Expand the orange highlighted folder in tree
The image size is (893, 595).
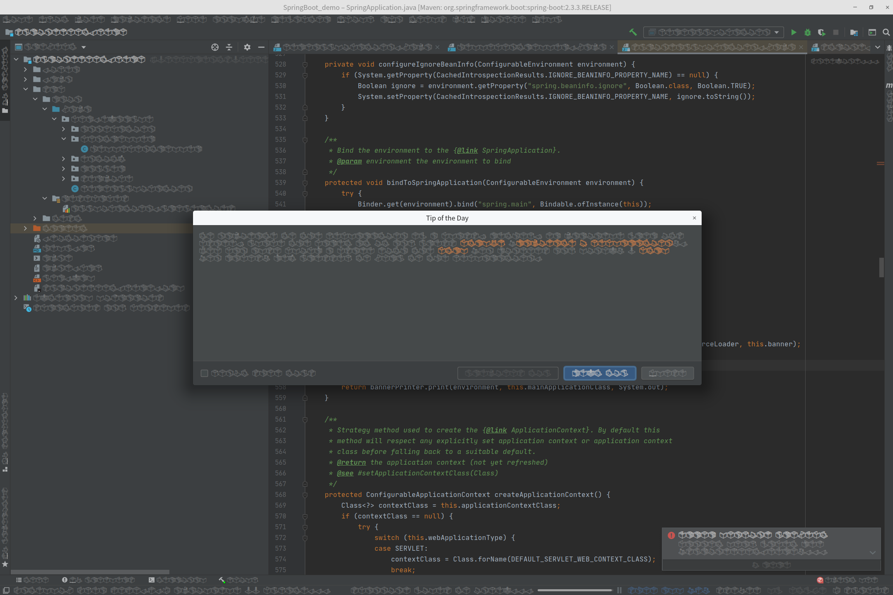coord(25,228)
